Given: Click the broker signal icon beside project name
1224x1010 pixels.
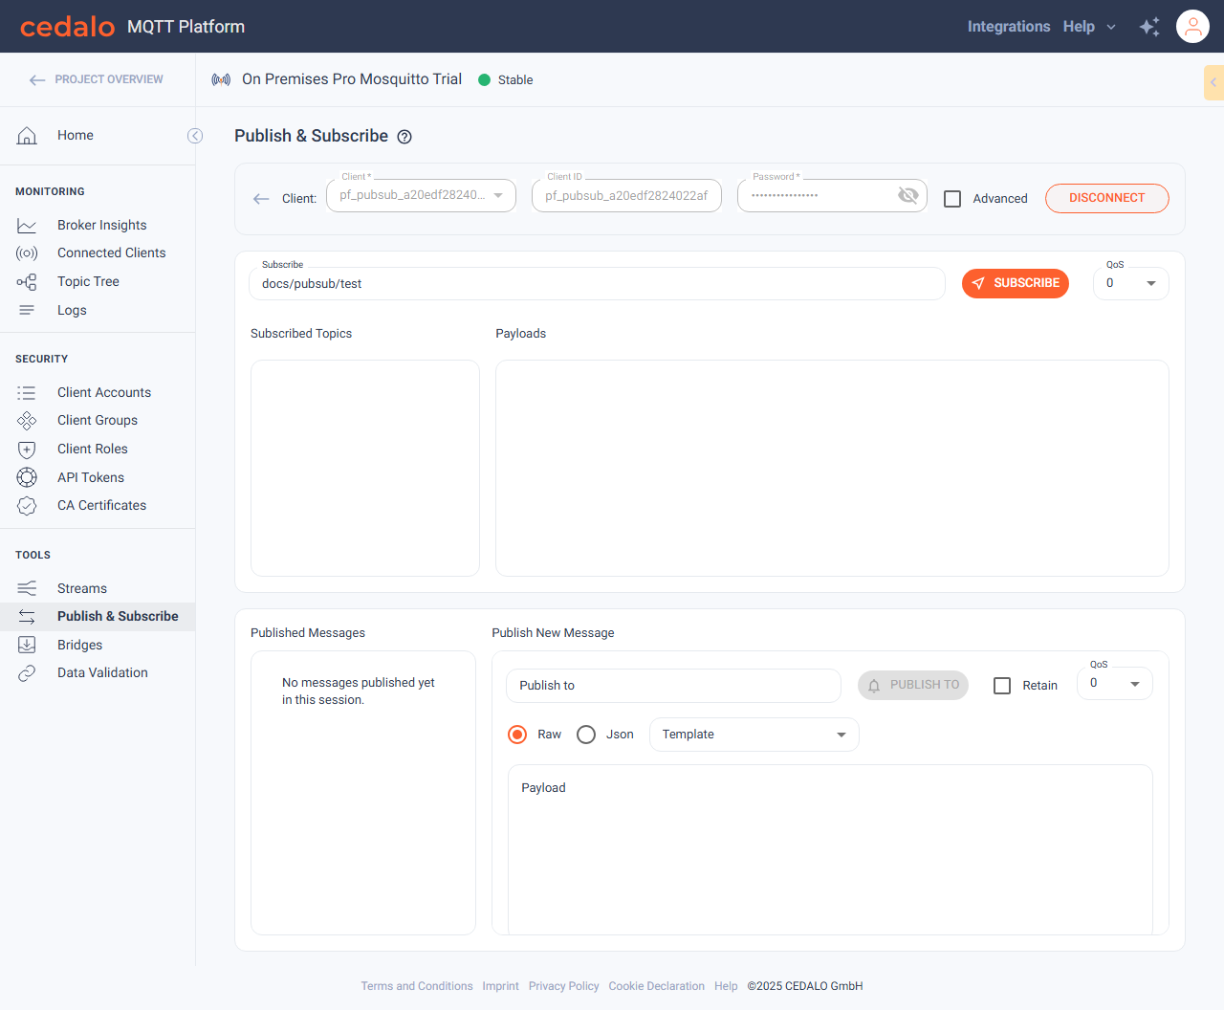Looking at the screenshot, I should 221,79.
